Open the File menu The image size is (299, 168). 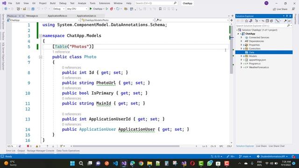pos(10,3)
